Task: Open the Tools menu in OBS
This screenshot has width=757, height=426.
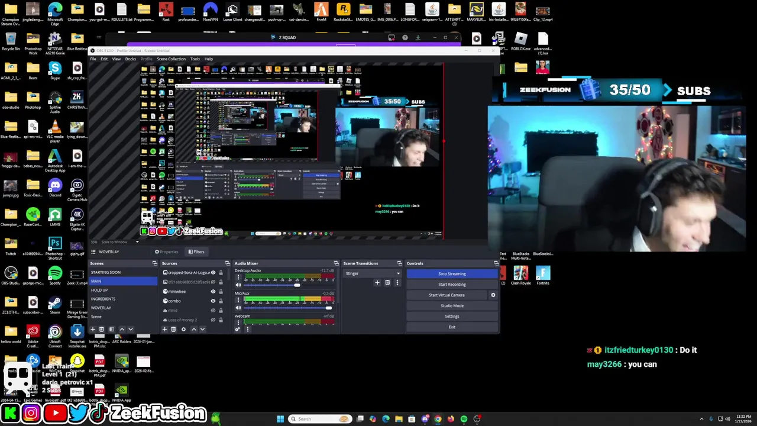Action: click(195, 59)
